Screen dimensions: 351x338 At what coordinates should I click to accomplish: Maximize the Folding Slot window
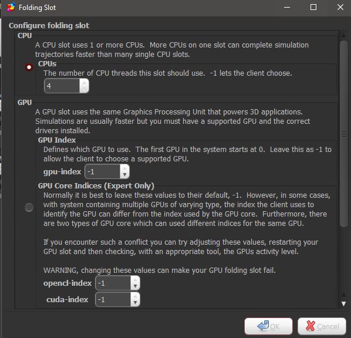(x=313, y=7)
